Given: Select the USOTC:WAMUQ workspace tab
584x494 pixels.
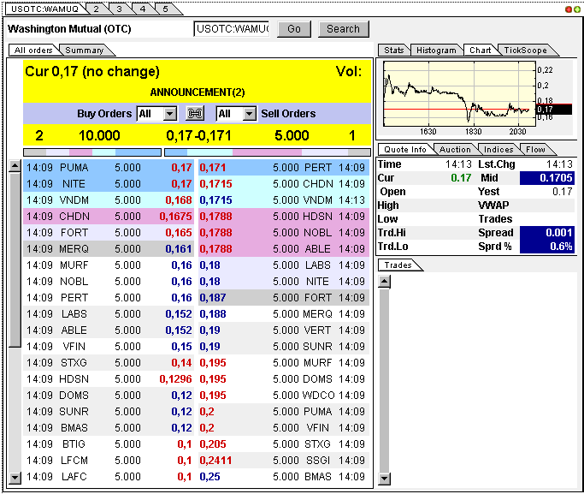Looking at the screenshot, I should tap(44, 9).
